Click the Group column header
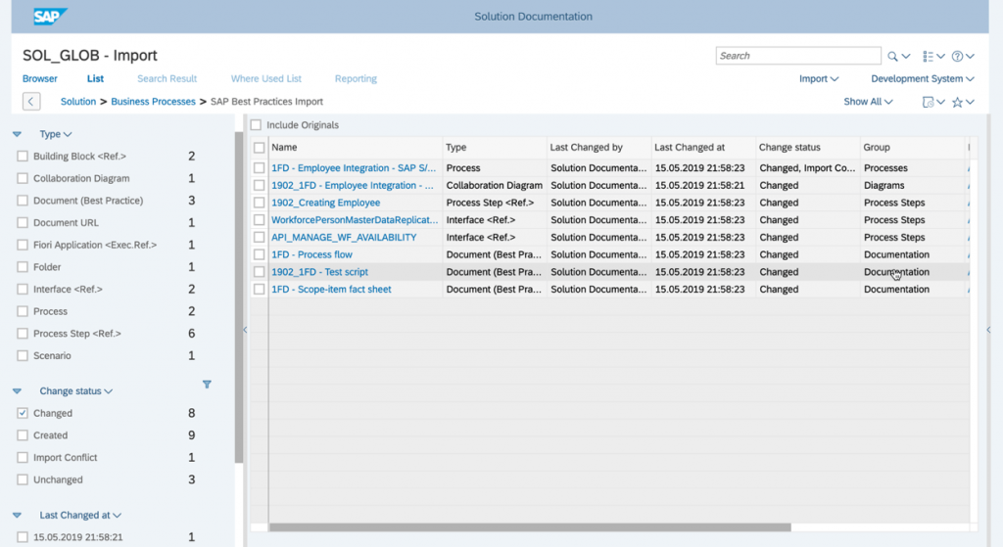Image resolution: width=1003 pixels, height=547 pixels. 912,147
